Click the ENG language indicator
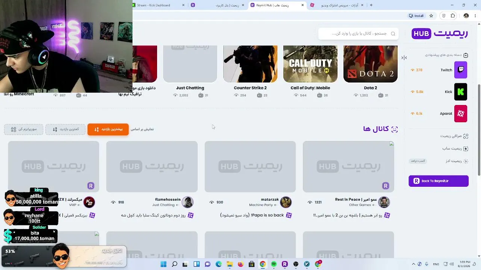 (x=436, y=264)
